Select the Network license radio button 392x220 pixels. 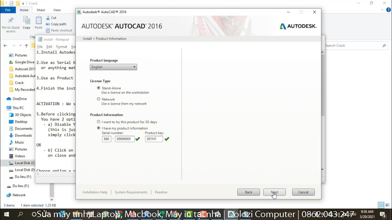pos(98,99)
